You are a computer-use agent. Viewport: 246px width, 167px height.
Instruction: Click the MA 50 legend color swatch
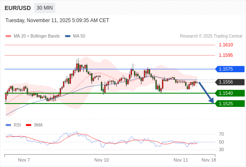pos(68,36)
